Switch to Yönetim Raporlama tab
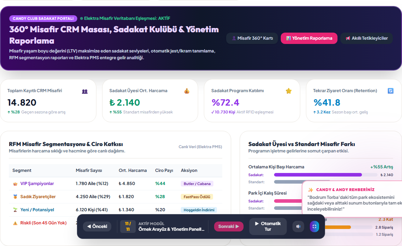 coord(309,38)
